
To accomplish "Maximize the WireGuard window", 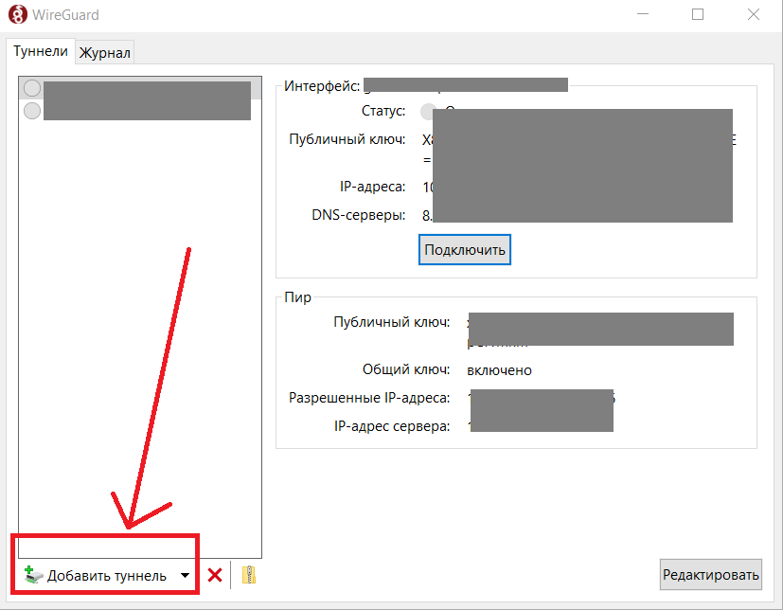I will [x=698, y=15].
